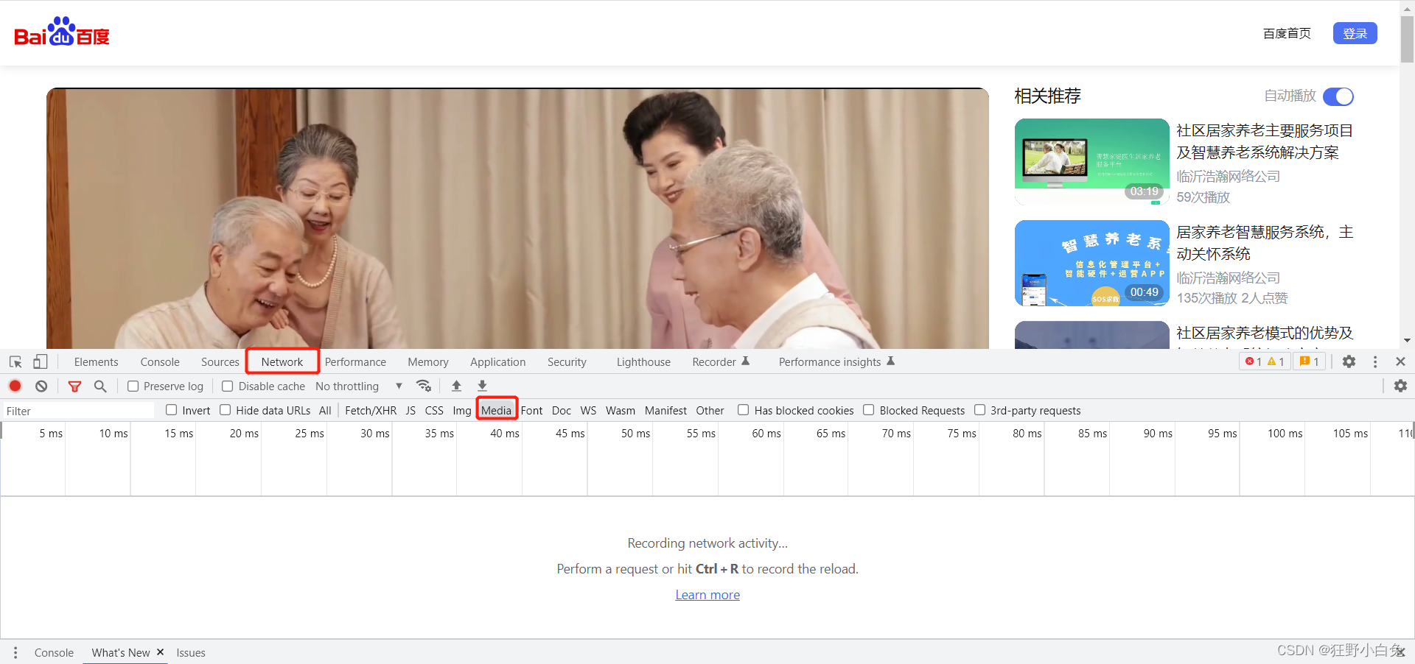1415x664 pixels.
Task: Open the No throttling dropdown
Action: [359, 386]
